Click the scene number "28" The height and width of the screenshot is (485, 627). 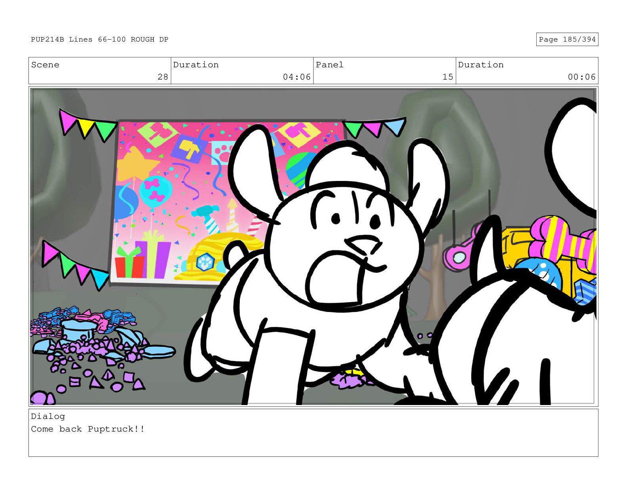tap(163, 77)
